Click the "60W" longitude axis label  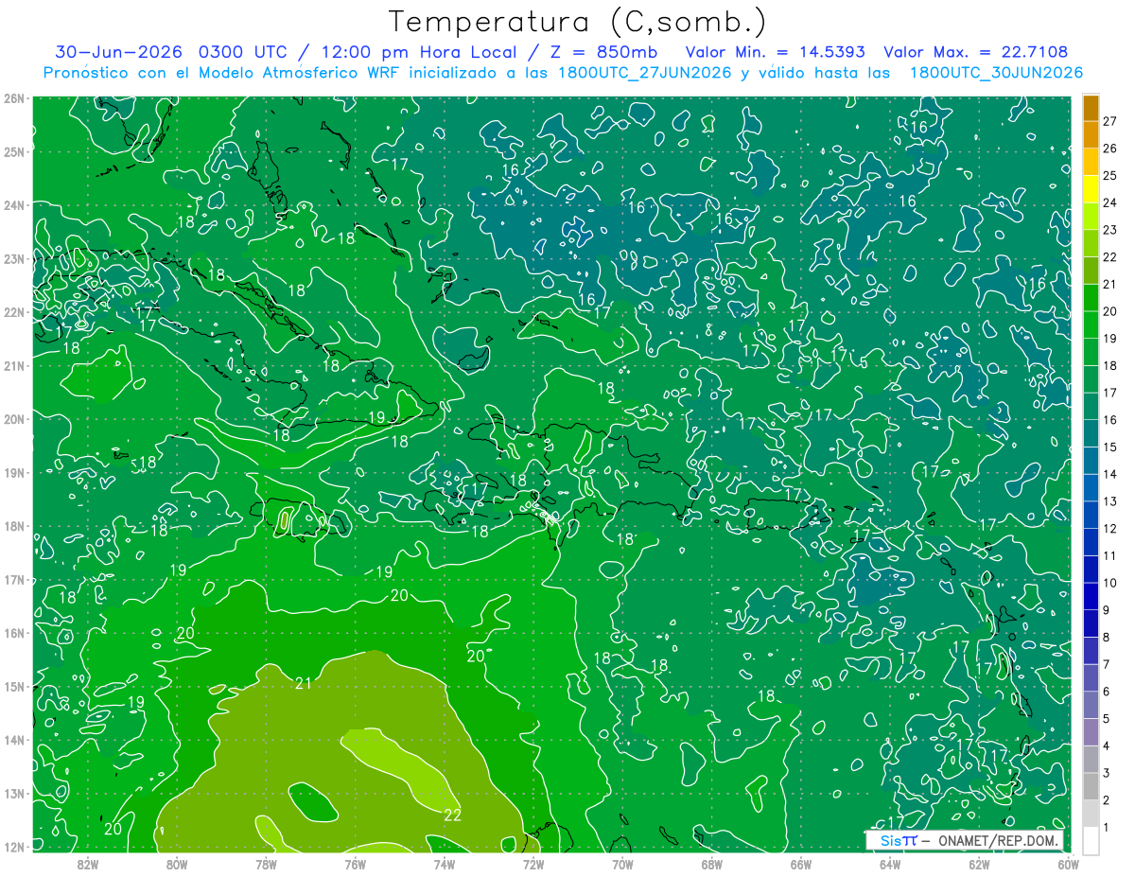tap(1068, 864)
